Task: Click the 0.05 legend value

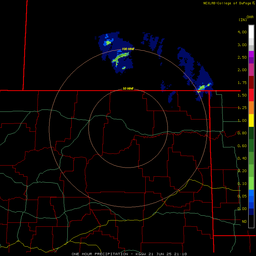Action: click(242, 196)
